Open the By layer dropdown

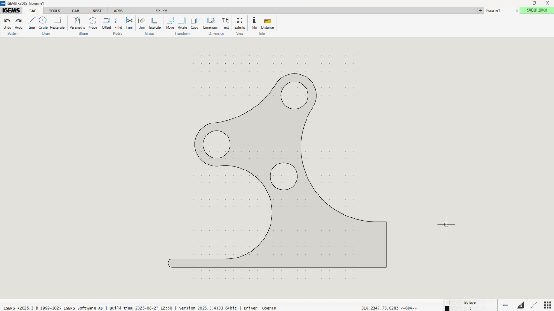click(x=470, y=302)
